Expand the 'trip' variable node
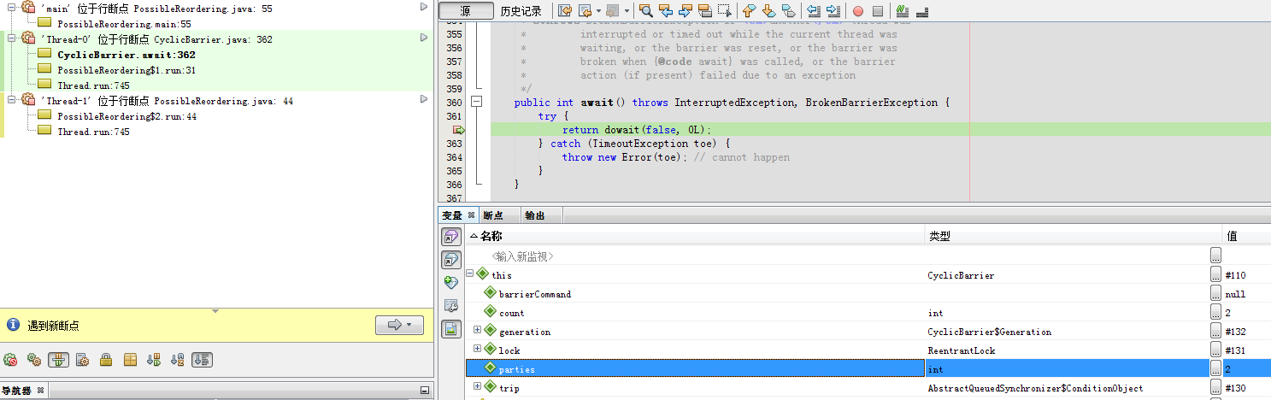The image size is (1271, 400). (x=478, y=387)
